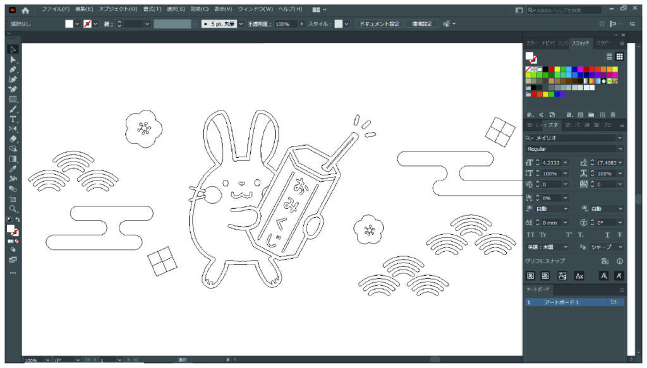Switch swatches to thumbnail grid view
Viewport: 647px width, 368px height.
tap(619, 56)
